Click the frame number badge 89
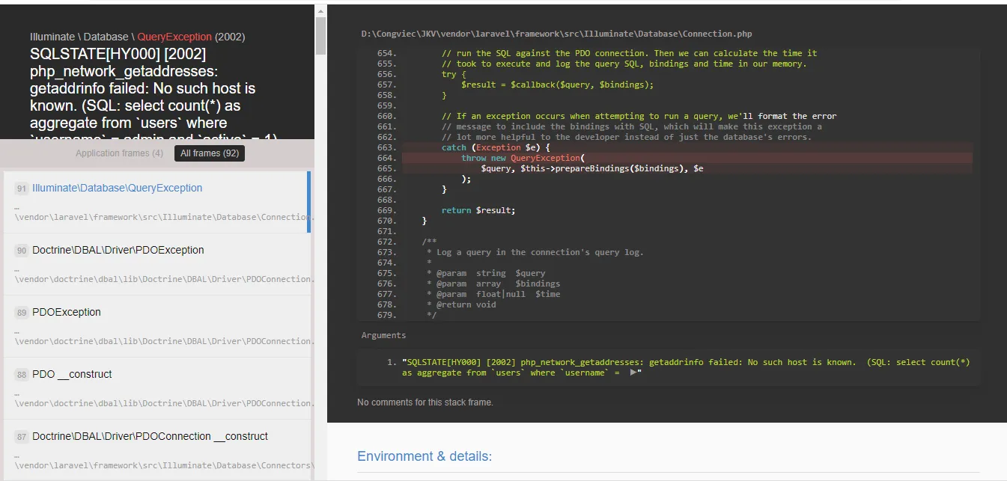 coord(22,313)
